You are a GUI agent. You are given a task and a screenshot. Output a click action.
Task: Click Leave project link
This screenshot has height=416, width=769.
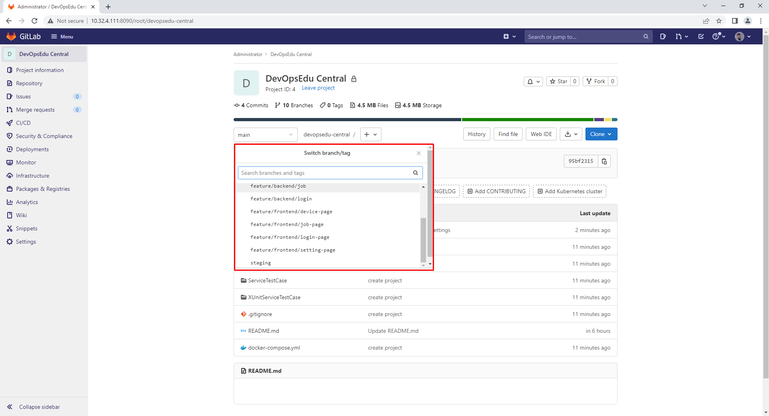point(318,88)
